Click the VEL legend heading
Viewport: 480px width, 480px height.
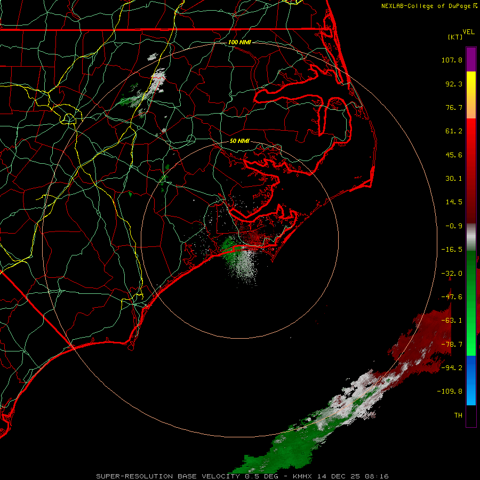pos(468,32)
